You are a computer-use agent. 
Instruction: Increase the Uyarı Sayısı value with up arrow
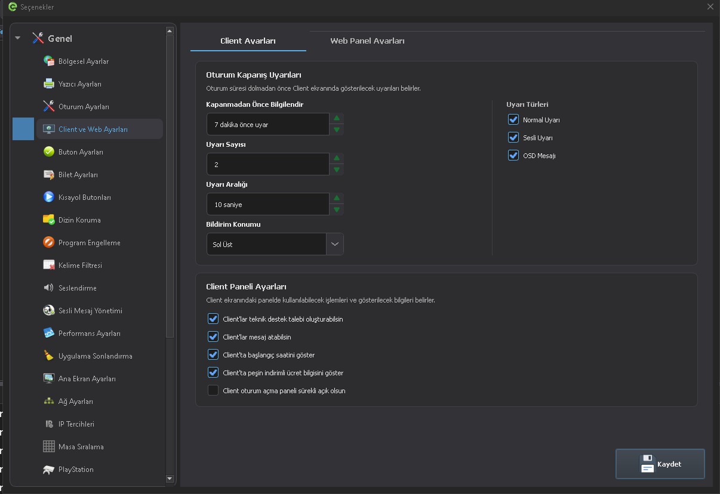pos(337,158)
